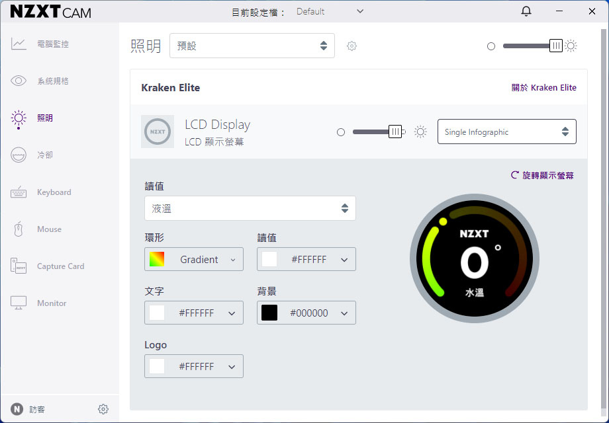Click the LCD Display brightness slider handle
This screenshot has width=609, height=423.
395,132
